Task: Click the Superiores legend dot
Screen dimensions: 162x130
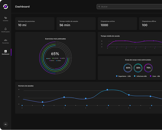Action: pyautogui.click(x=117, y=76)
